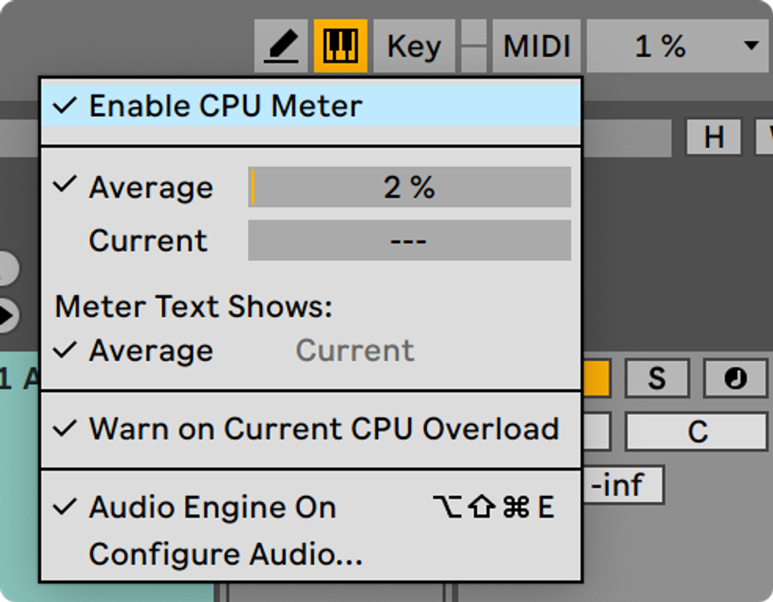This screenshot has height=602, width=773.
Task: Click the Solo button labeled S
Action: 657,378
